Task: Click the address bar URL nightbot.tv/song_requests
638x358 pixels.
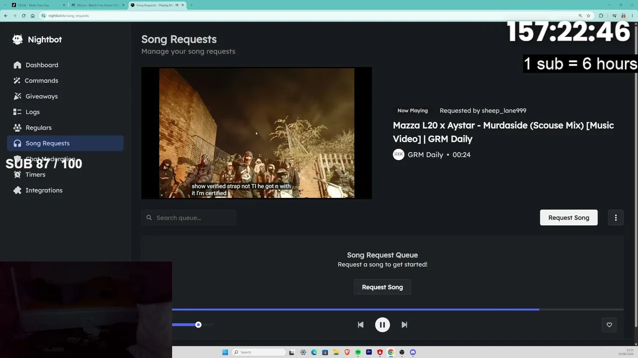Action: [x=68, y=16]
